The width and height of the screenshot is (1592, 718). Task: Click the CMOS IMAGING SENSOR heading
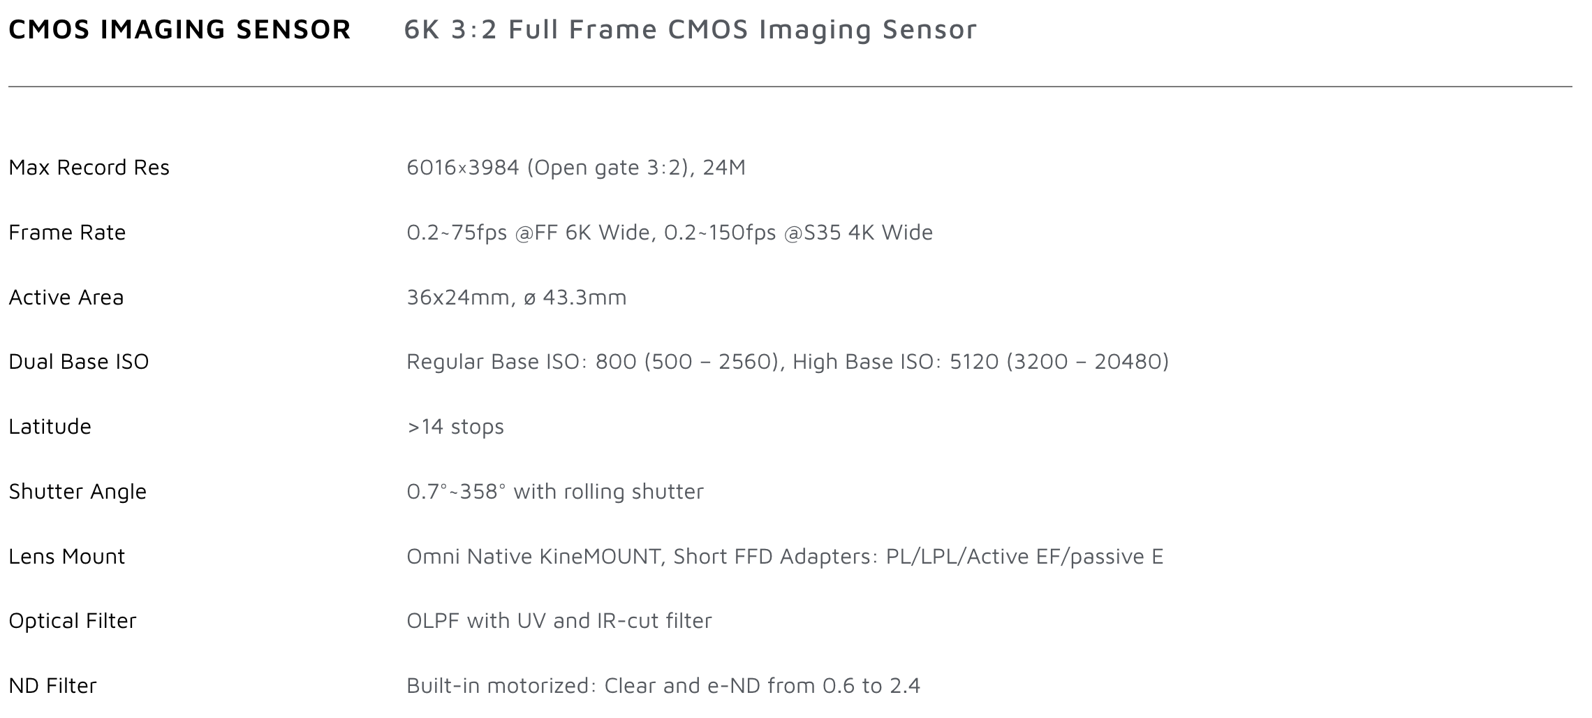[179, 29]
